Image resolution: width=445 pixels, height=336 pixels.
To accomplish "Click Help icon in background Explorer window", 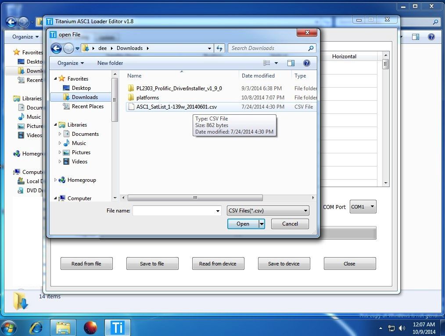I will [x=431, y=37].
